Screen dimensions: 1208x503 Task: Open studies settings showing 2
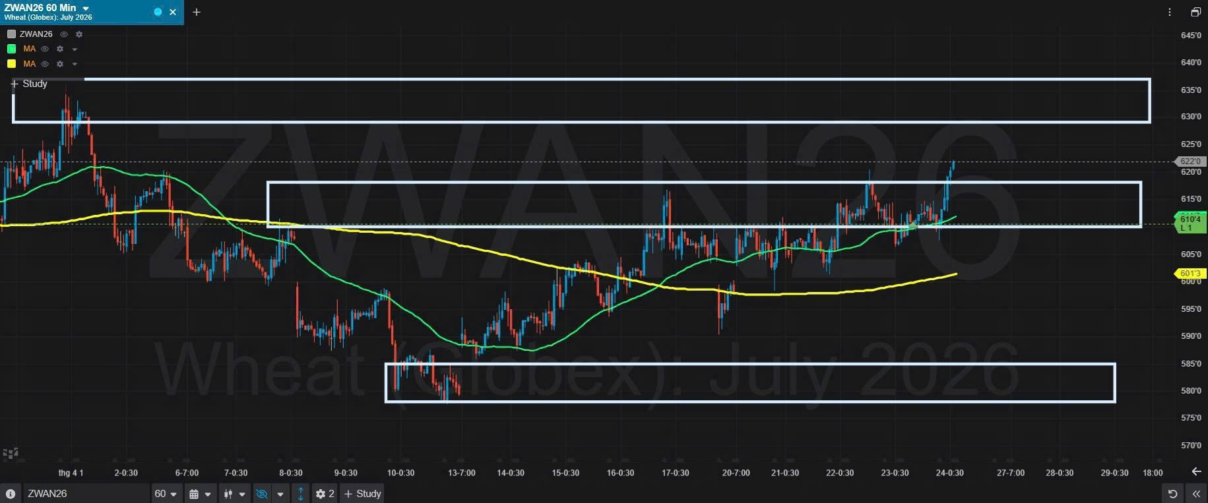[x=325, y=494]
